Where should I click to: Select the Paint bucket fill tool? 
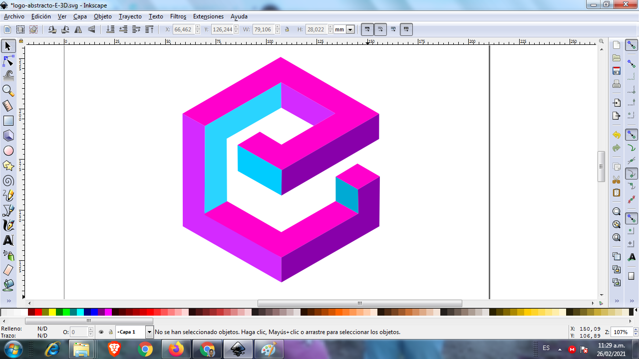click(8, 285)
